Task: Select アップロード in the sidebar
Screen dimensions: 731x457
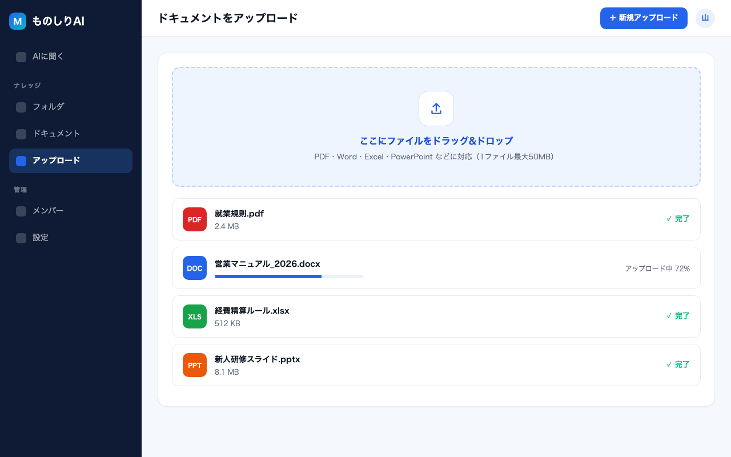Action: (71, 161)
